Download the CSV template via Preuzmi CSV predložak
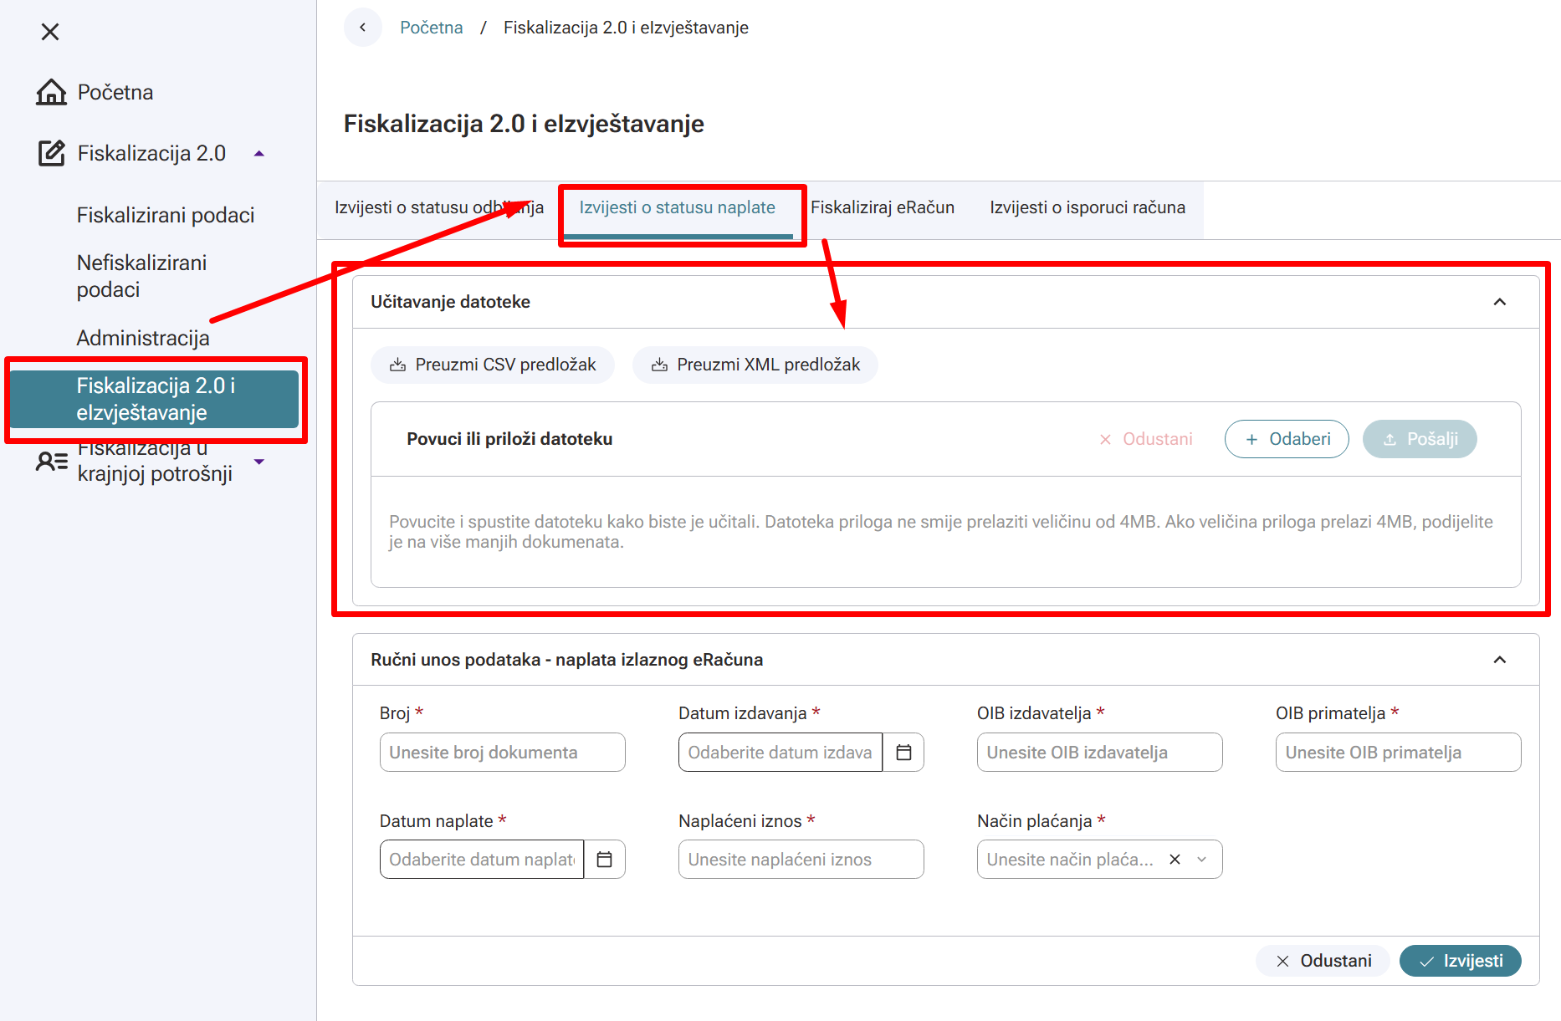The width and height of the screenshot is (1561, 1021). (x=493, y=365)
